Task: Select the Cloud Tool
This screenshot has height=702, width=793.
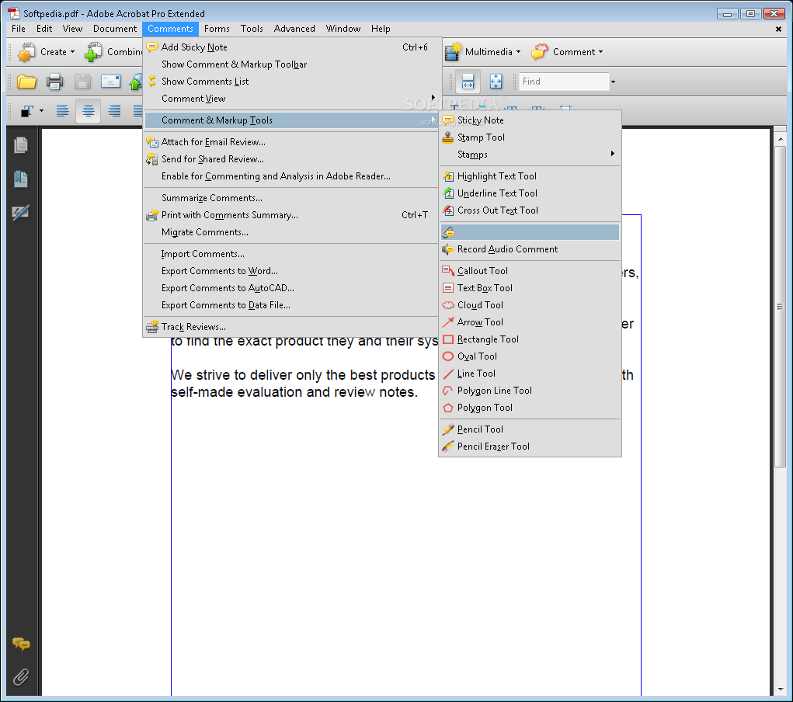Action: [x=530, y=305]
